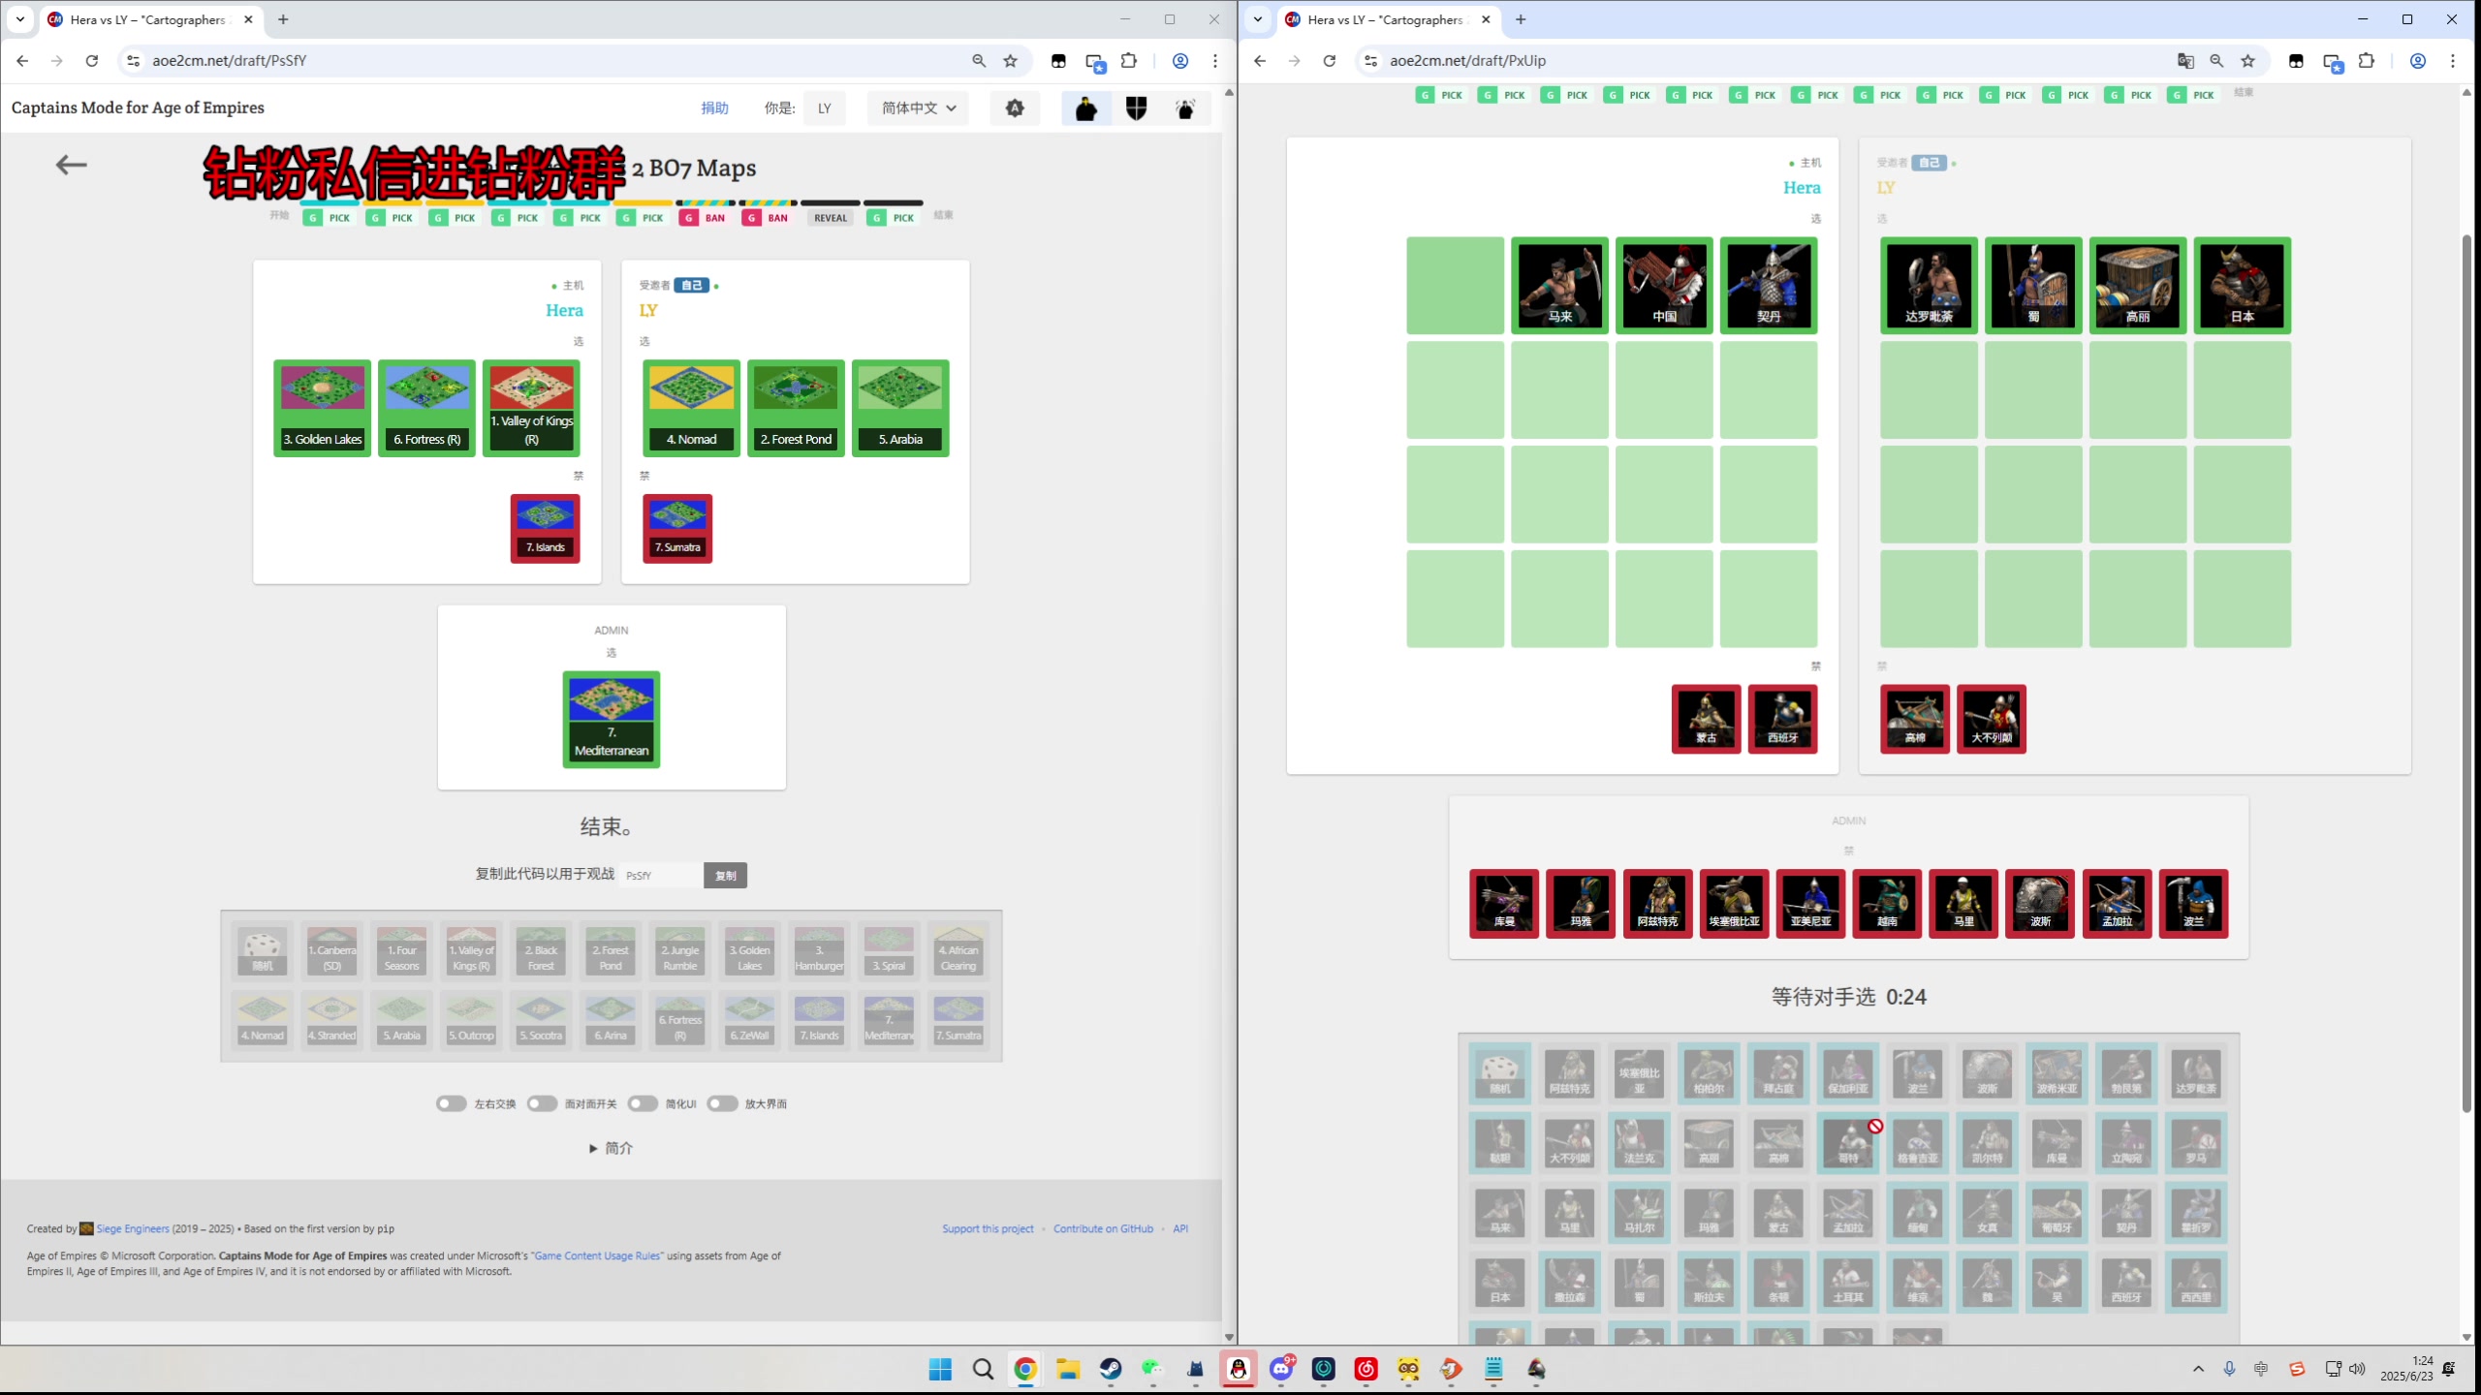
Task: Open settings gear icon in Captains Mode header
Action: pyautogui.click(x=1015, y=108)
